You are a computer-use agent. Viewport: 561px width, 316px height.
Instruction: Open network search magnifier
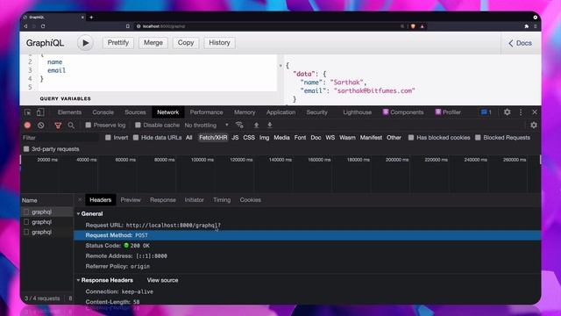pos(71,125)
